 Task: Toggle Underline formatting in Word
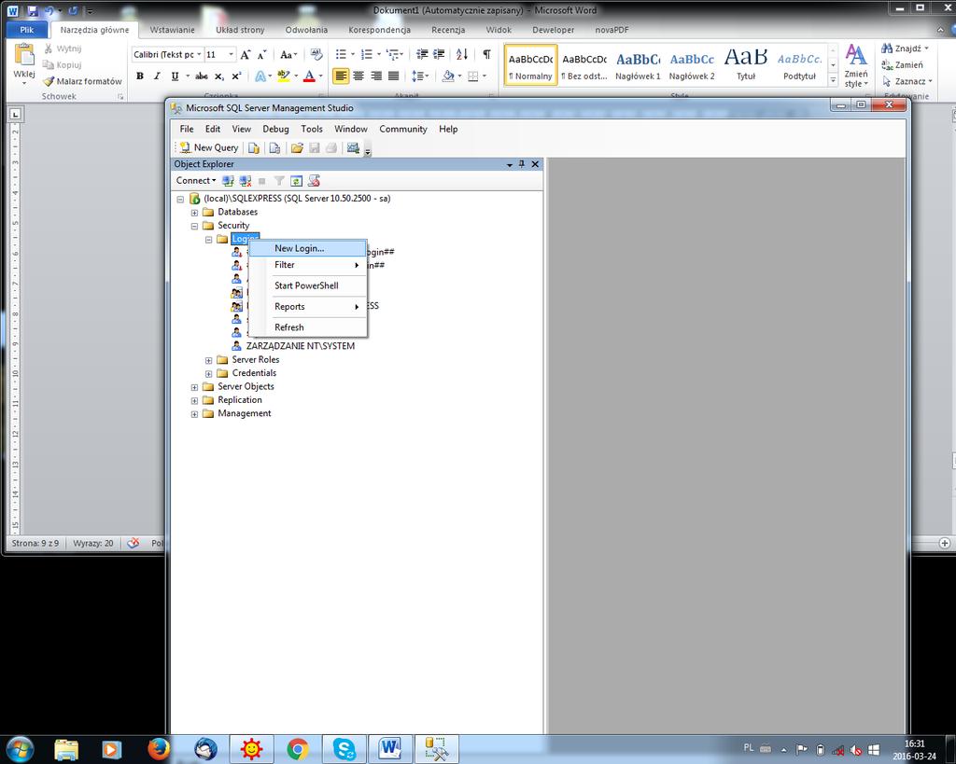click(175, 76)
